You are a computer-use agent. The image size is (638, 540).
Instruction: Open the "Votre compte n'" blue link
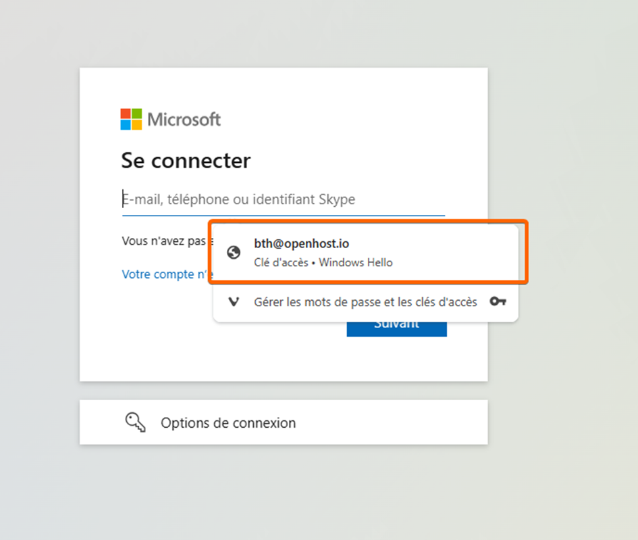[x=167, y=274]
